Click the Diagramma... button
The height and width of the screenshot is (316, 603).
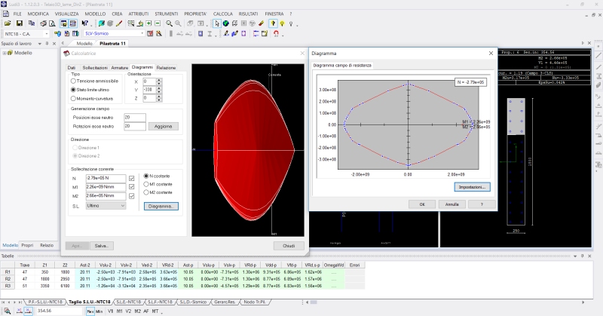tap(161, 206)
